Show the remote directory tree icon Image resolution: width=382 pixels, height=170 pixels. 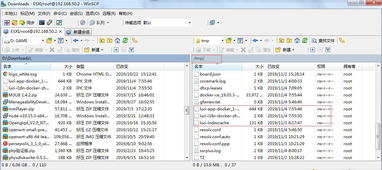342,41
